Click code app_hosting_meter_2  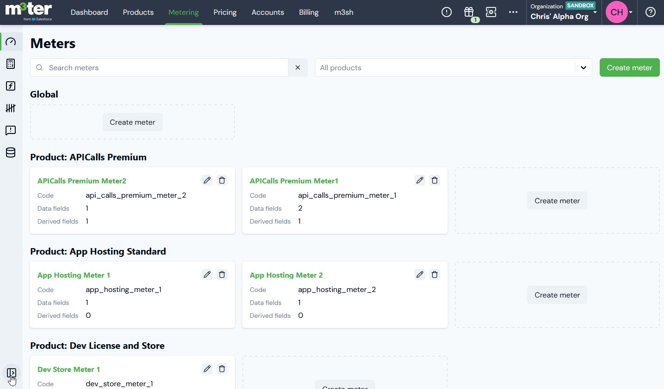tap(337, 290)
